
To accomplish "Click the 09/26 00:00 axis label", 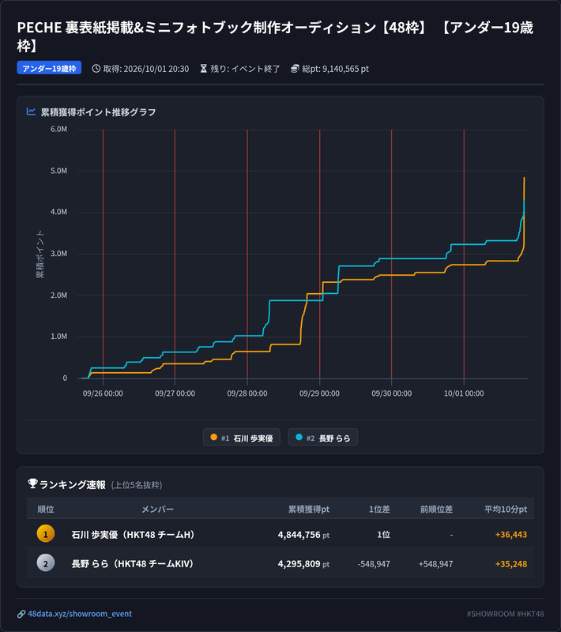I will [x=103, y=393].
